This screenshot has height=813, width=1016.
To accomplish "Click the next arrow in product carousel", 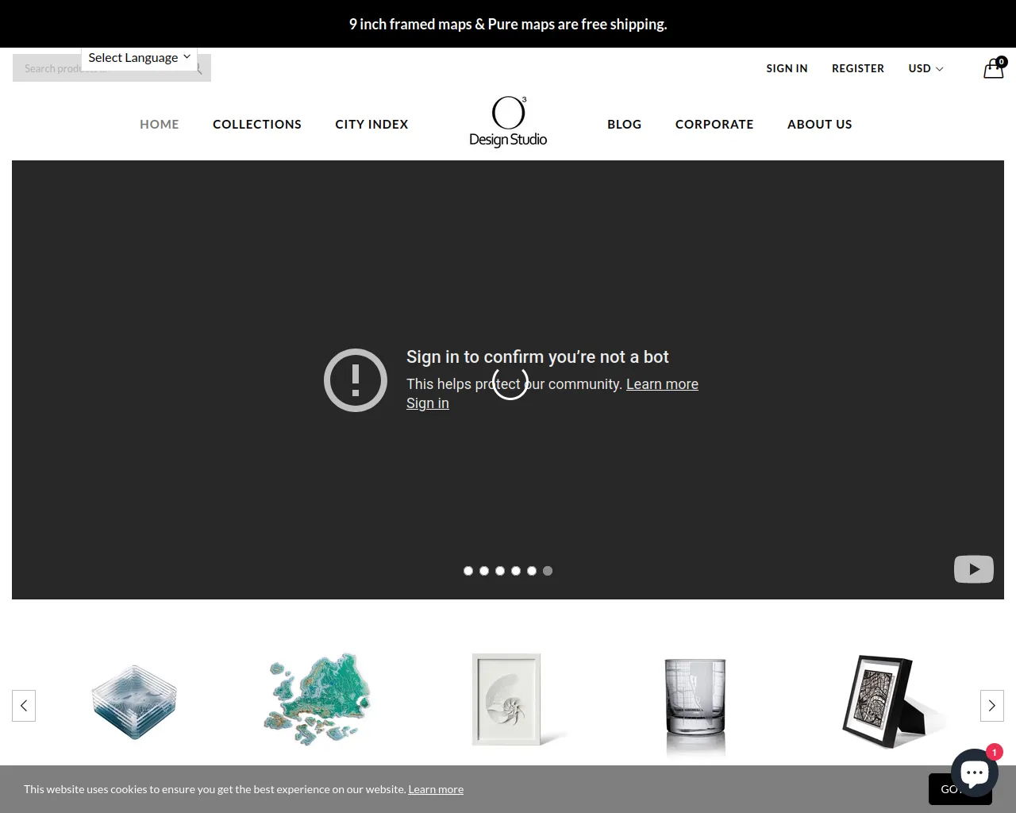I will [x=992, y=706].
